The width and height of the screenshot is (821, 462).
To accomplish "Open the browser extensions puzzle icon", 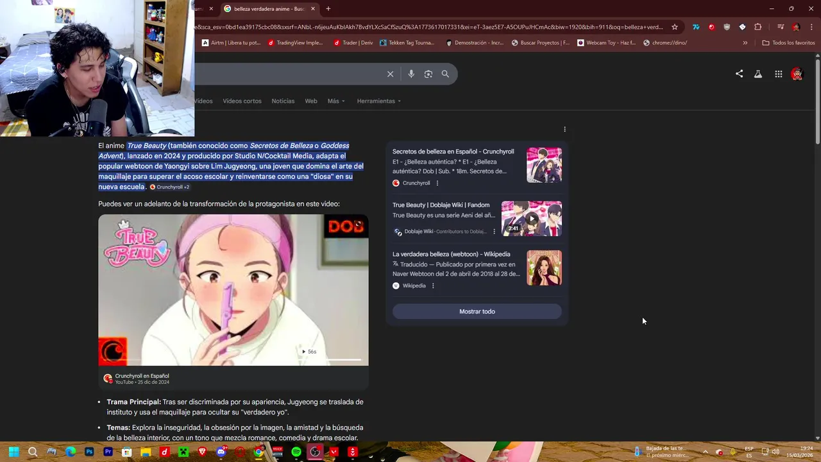I will [x=758, y=27].
